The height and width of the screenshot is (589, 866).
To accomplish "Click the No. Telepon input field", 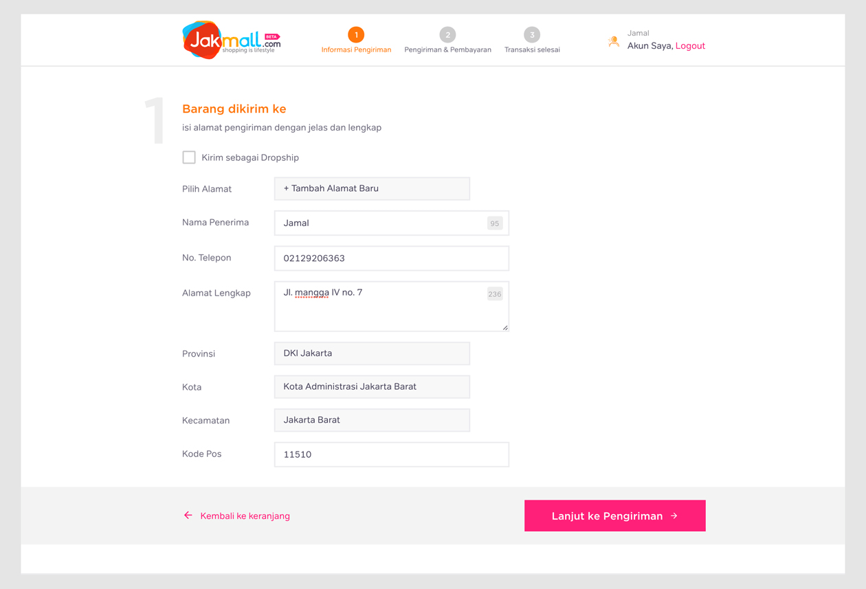I will pyautogui.click(x=392, y=258).
